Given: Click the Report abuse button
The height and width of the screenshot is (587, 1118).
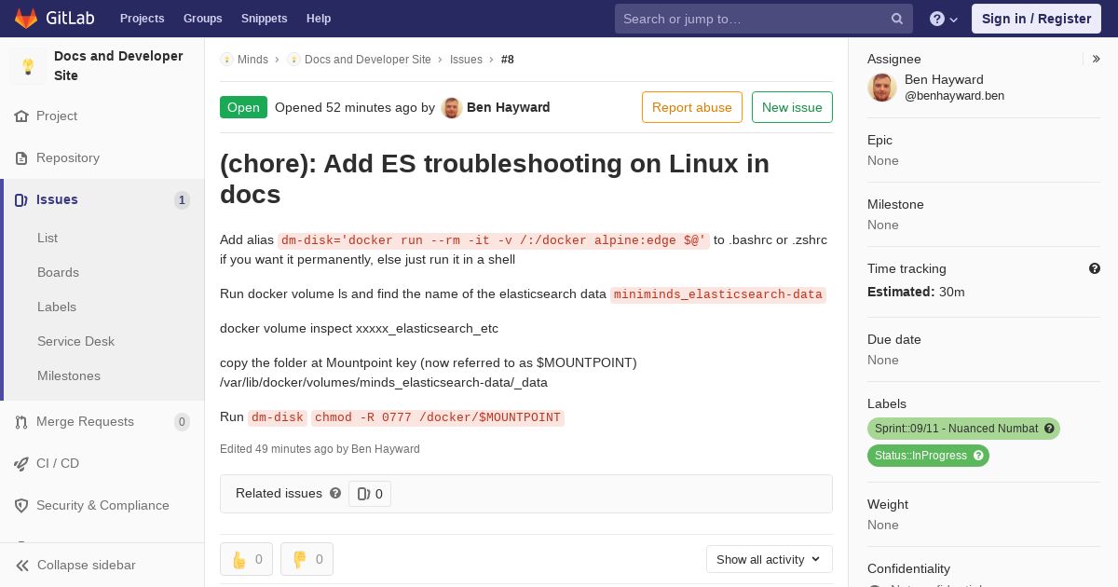Looking at the screenshot, I should coord(692,107).
